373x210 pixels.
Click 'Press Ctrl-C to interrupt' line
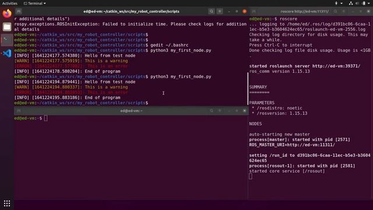[281, 45]
